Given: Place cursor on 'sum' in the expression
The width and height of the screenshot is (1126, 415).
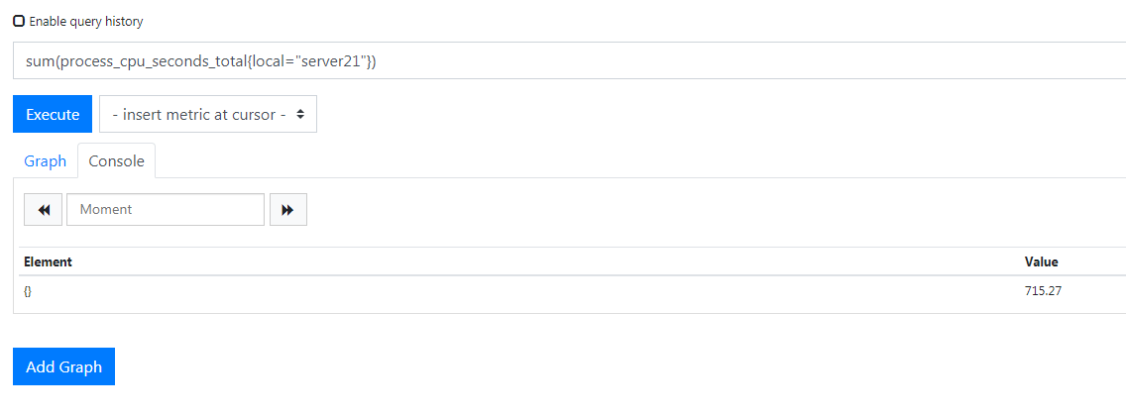Looking at the screenshot, I should pyautogui.click(x=40, y=62).
